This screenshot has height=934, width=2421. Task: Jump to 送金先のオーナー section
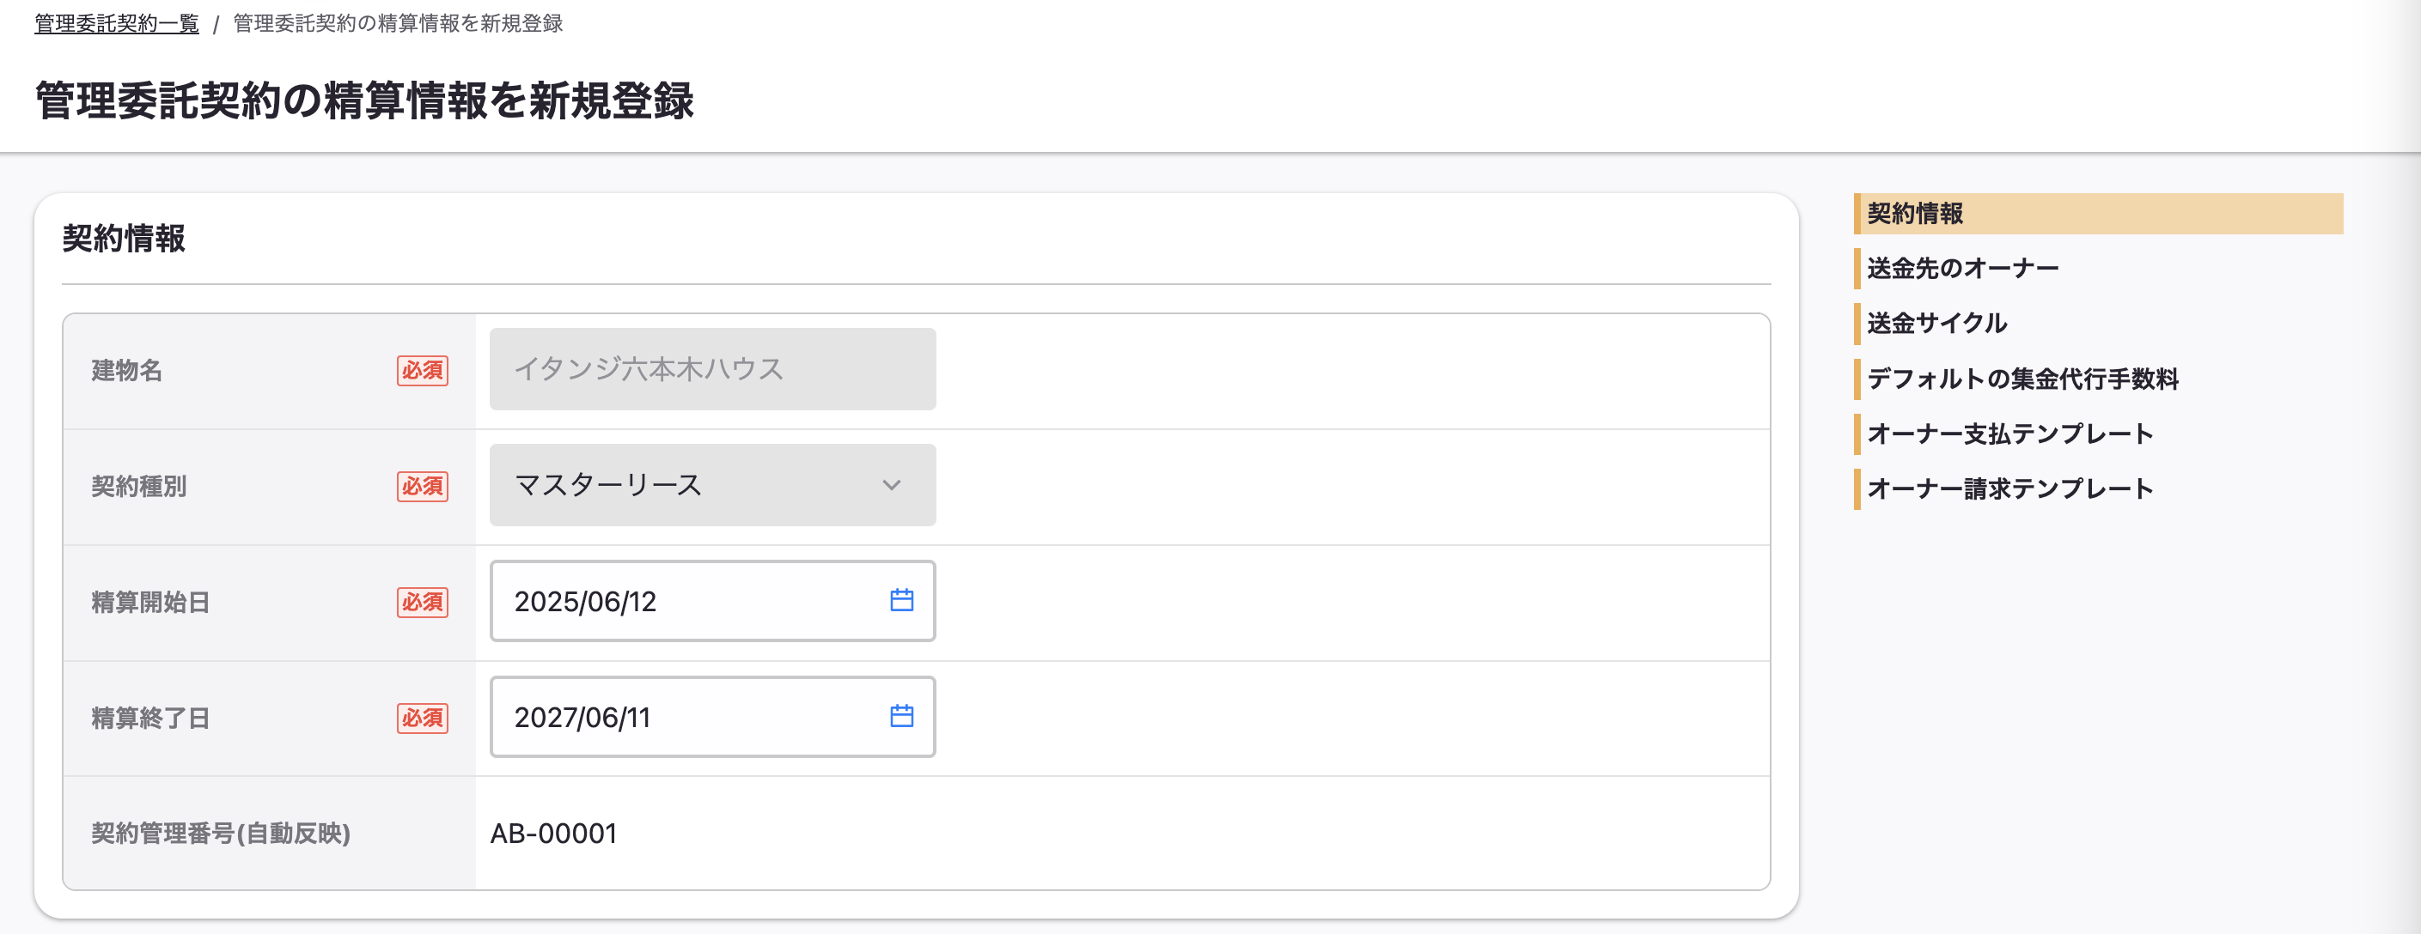click(x=1962, y=269)
